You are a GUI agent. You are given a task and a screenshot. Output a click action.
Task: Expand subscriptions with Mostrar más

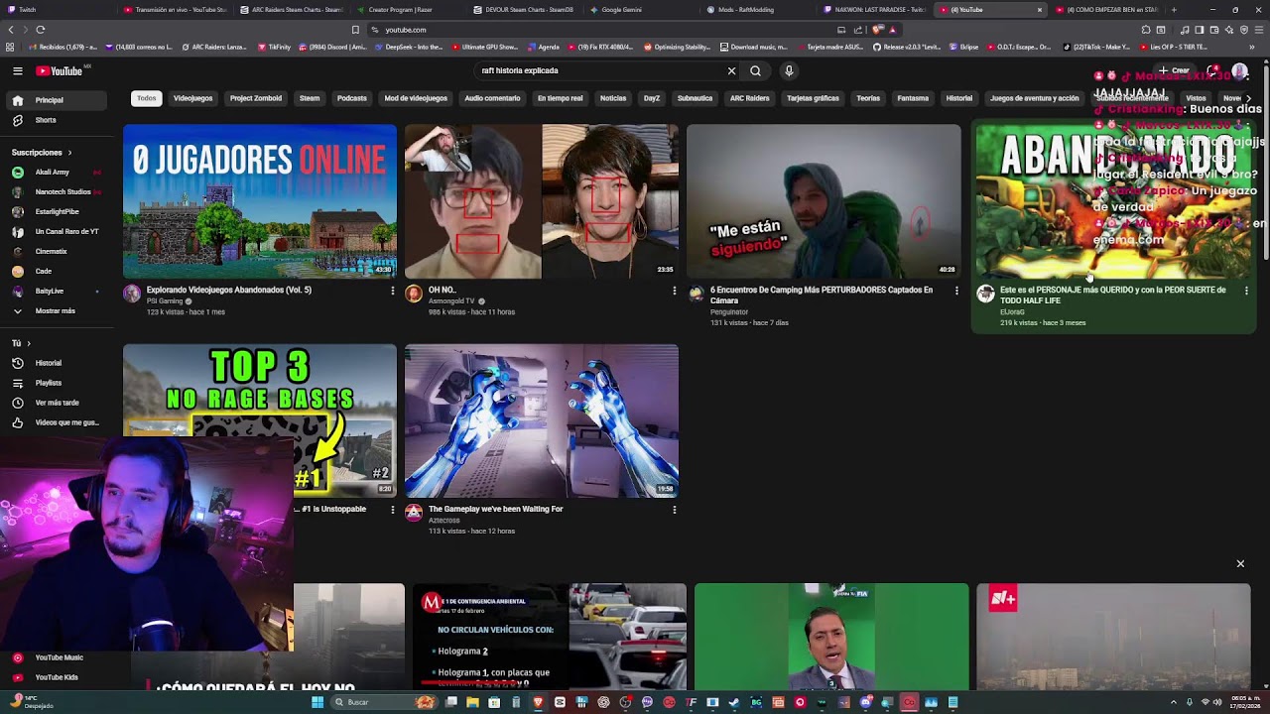pyautogui.click(x=54, y=310)
